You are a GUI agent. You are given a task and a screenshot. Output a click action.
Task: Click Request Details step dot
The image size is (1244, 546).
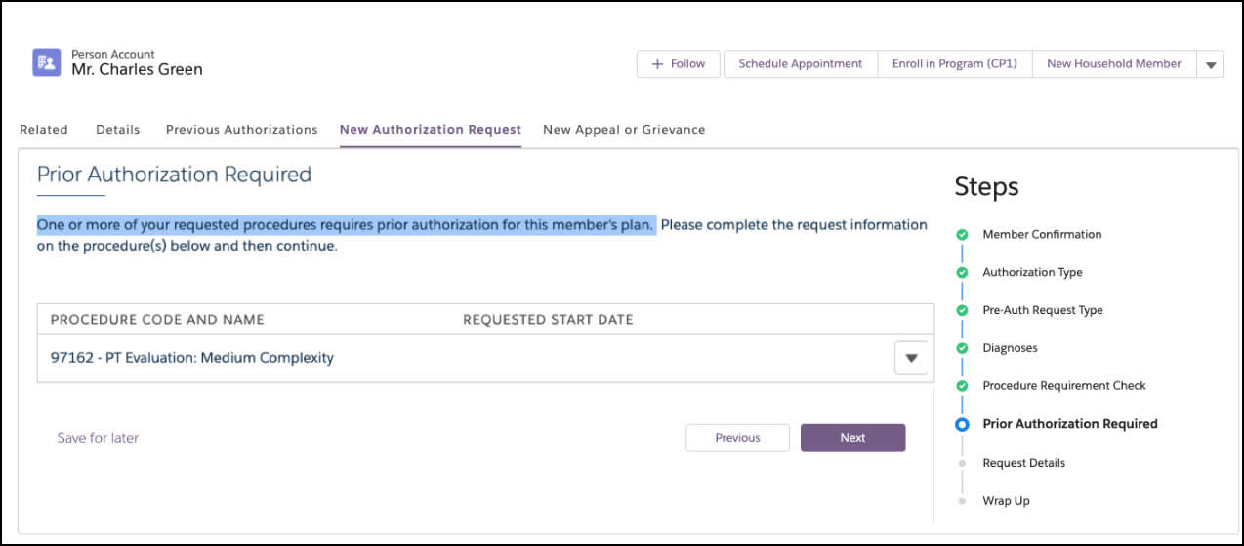point(962,463)
